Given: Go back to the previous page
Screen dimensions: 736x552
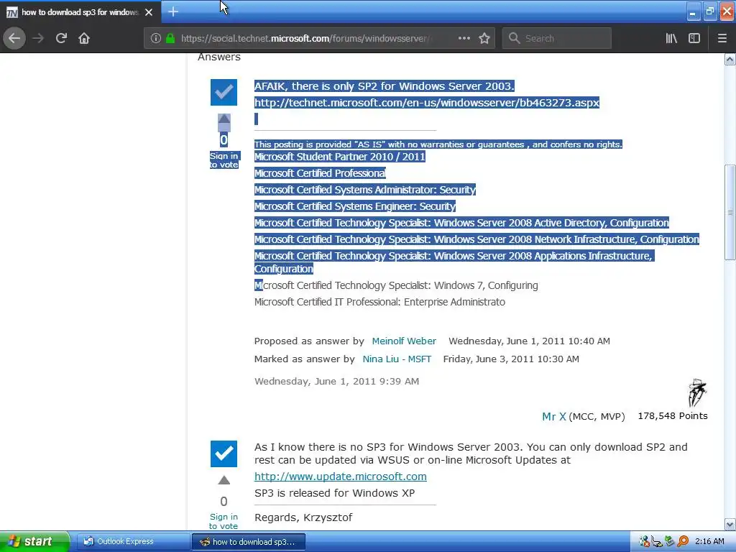Looking at the screenshot, I should (x=14, y=38).
